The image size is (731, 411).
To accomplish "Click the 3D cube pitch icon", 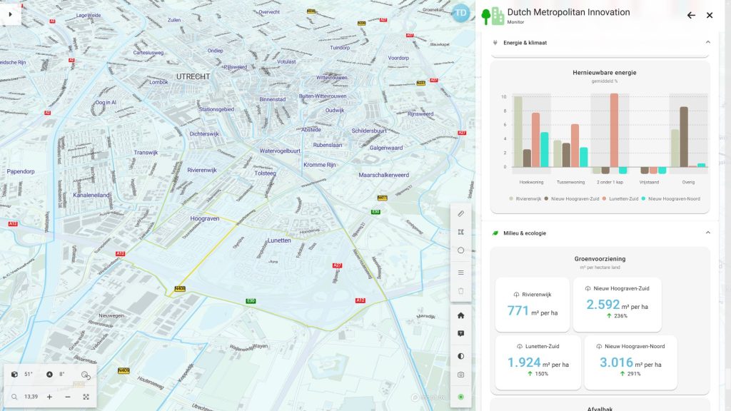I will [14, 375].
